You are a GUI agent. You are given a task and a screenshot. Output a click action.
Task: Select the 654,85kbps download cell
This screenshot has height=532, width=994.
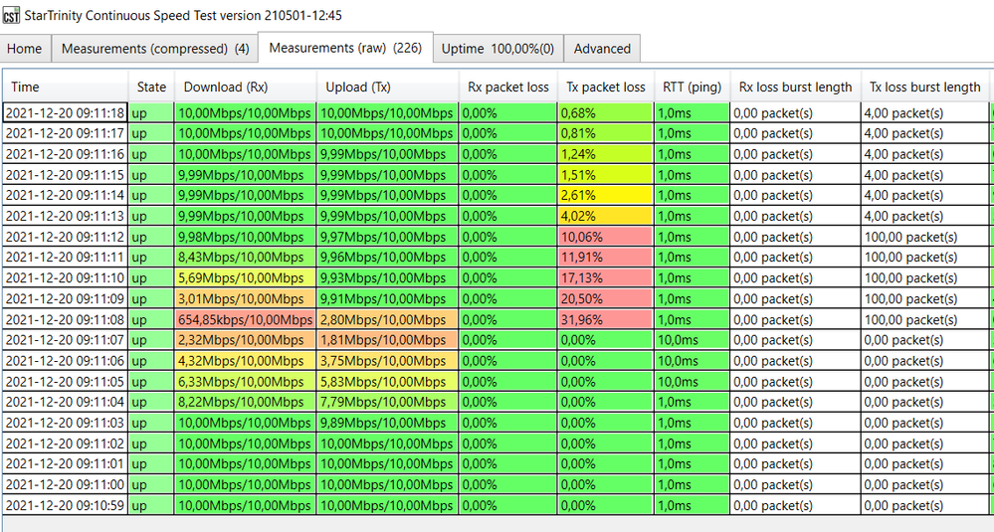(246, 319)
